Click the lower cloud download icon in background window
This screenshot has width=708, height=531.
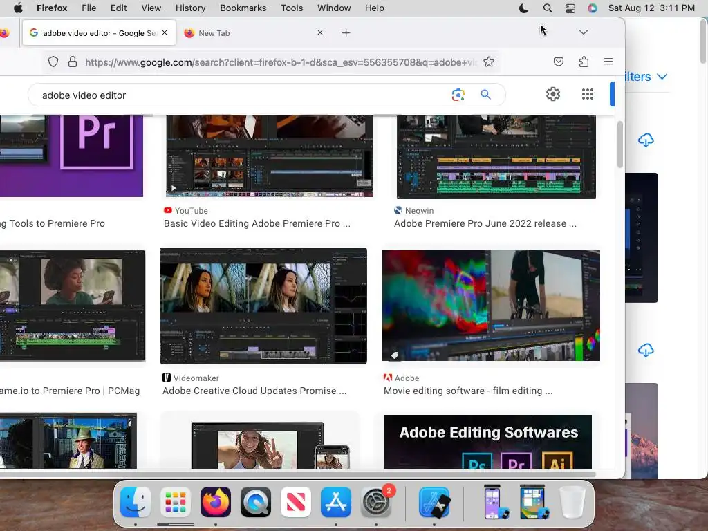point(646,350)
